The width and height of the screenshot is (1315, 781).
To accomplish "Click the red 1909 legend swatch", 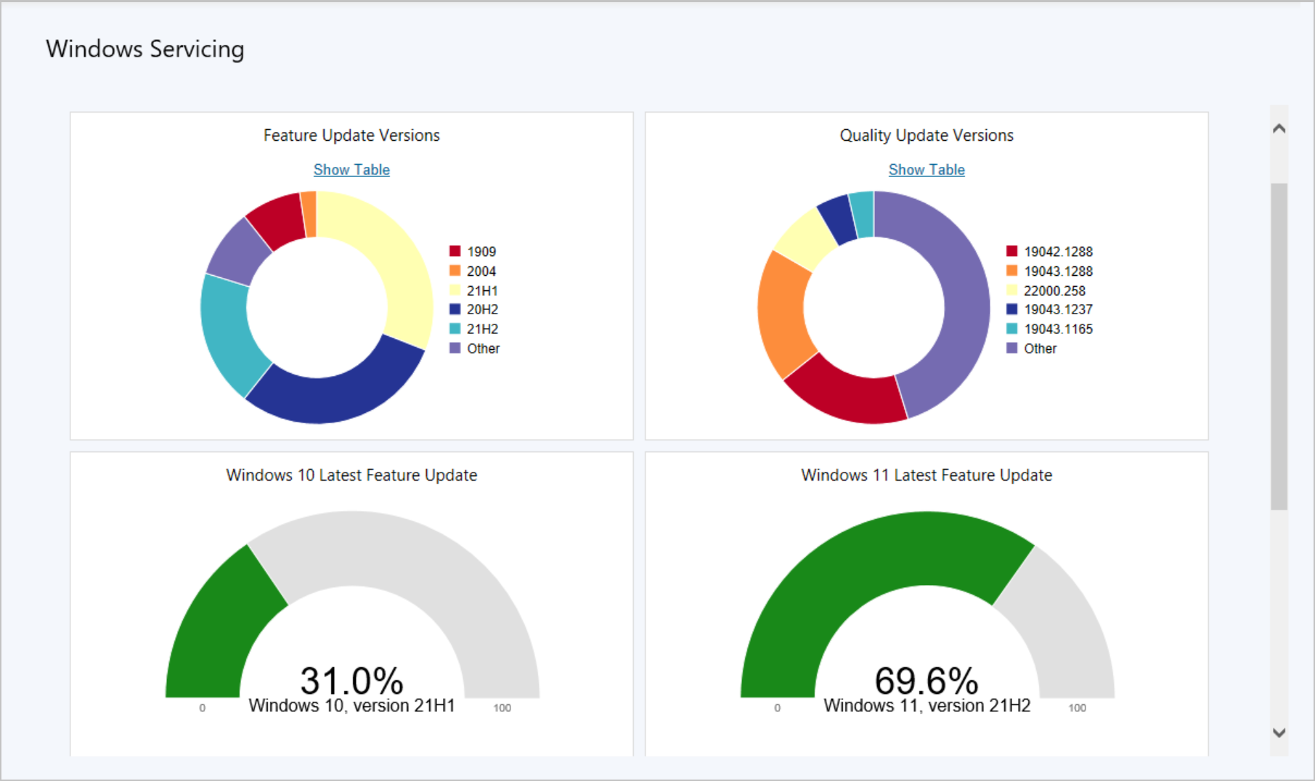I will coord(455,251).
